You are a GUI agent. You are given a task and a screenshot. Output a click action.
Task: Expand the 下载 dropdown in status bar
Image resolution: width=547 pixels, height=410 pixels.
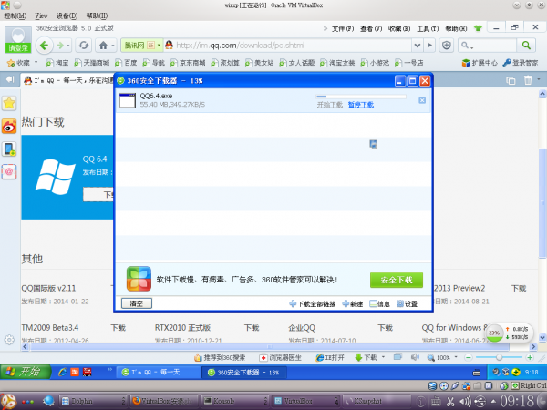(384, 357)
